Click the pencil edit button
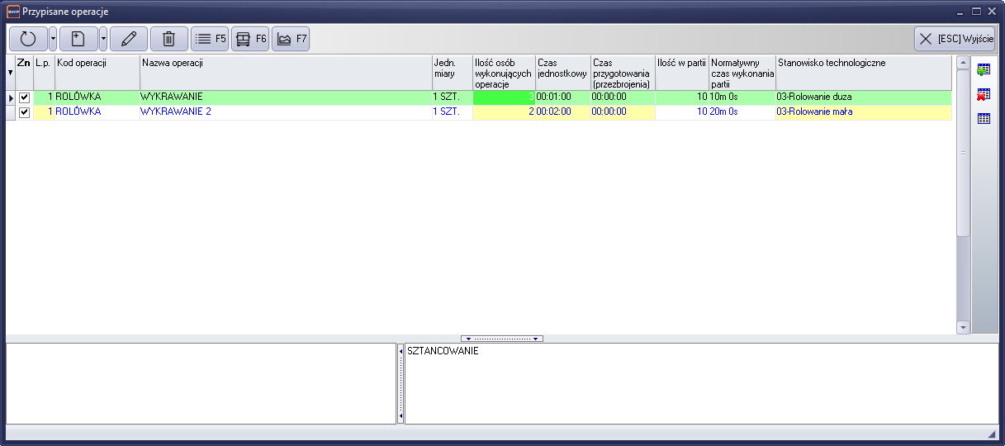1005x446 pixels. (x=128, y=39)
